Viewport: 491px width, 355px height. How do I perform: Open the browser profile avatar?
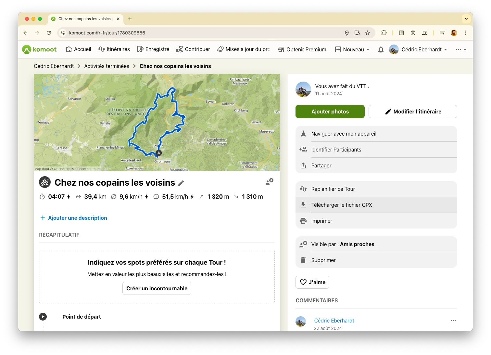454,33
